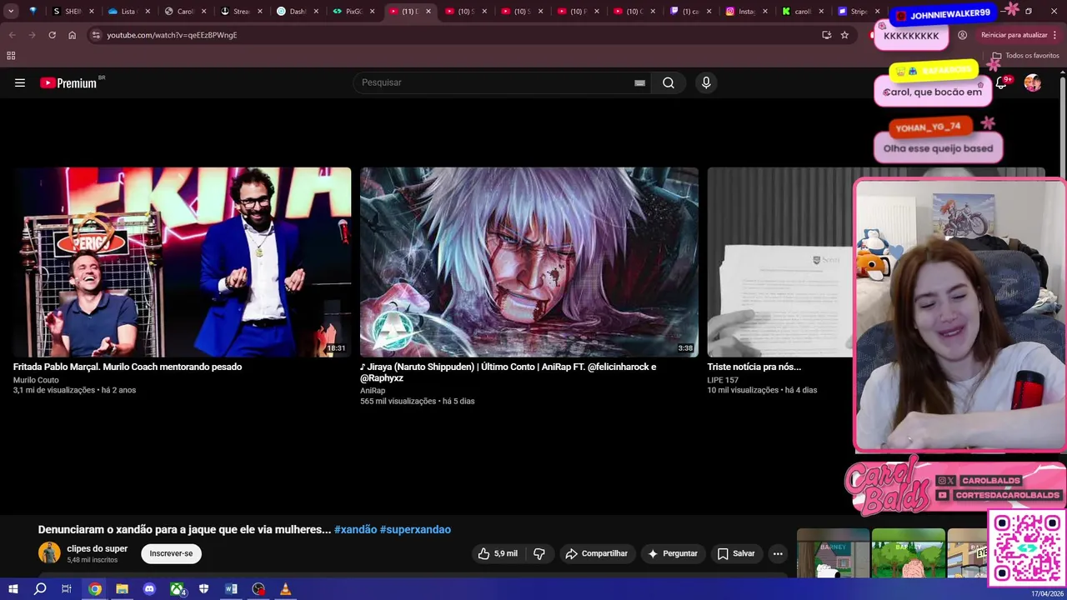Image resolution: width=1067 pixels, height=600 pixels.
Task: Open Xbox app from taskbar
Action: click(x=177, y=589)
